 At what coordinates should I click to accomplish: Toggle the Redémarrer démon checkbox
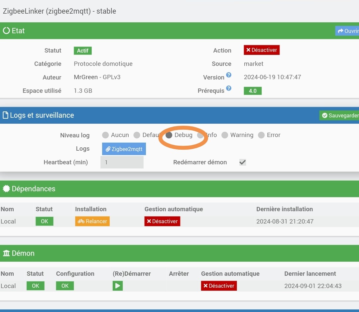tap(243, 162)
